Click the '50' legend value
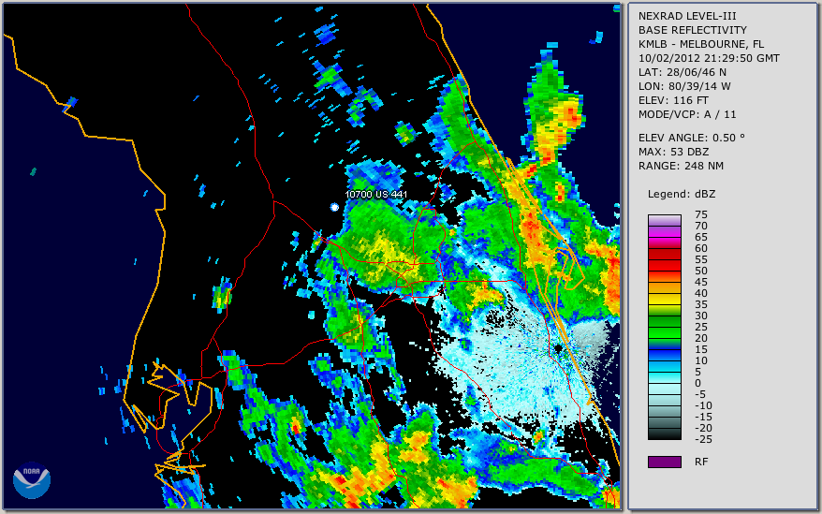 pos(701,271)
